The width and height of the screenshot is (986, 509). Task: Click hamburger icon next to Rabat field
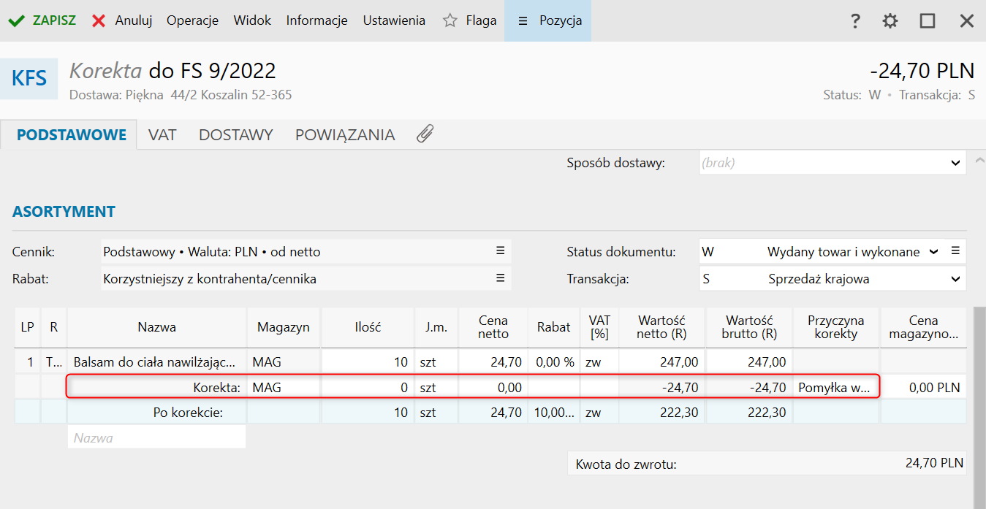point(501,278)
